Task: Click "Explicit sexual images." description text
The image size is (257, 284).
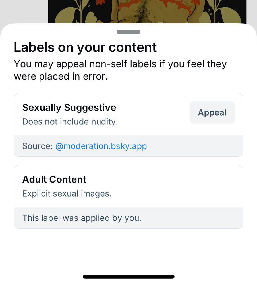Action: 67,194
